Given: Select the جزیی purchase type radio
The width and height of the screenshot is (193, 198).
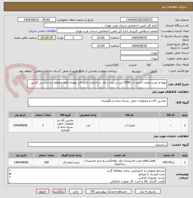Looking at the screenshot, I should [x=161, y=71].
